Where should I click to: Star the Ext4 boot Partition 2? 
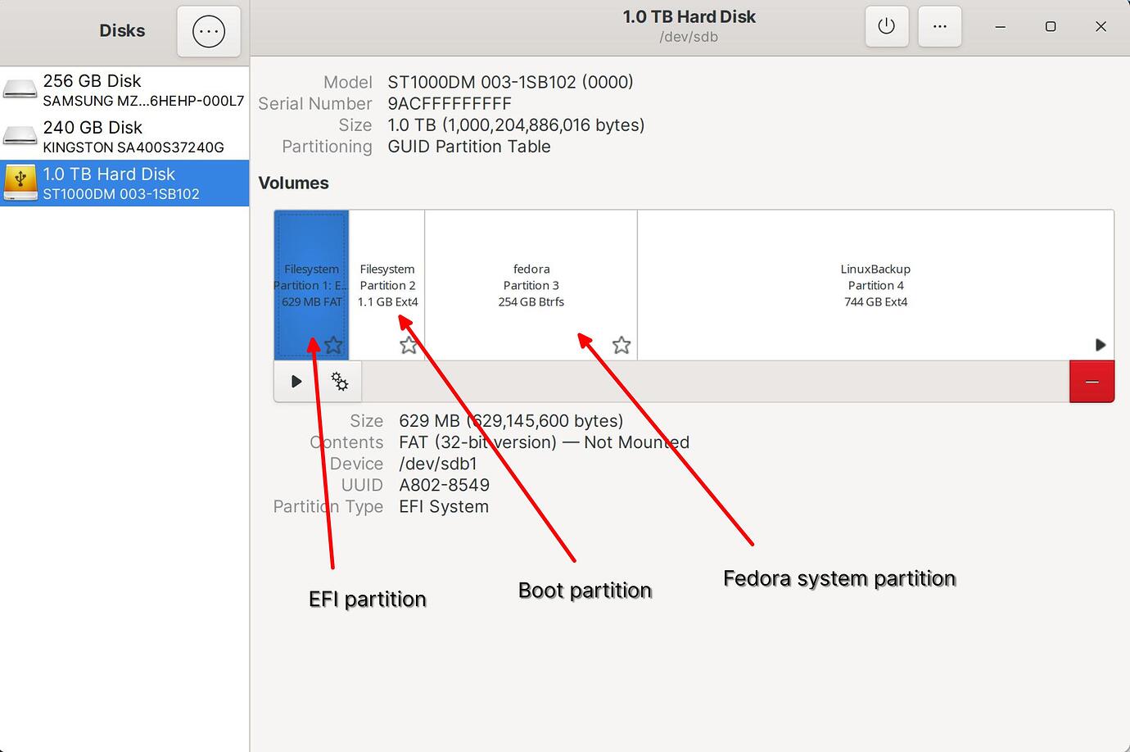(409, 344)
